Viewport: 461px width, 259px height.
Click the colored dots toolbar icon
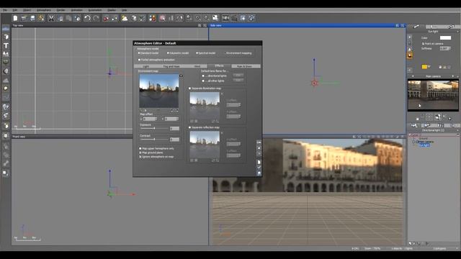(x=152, y=18)
